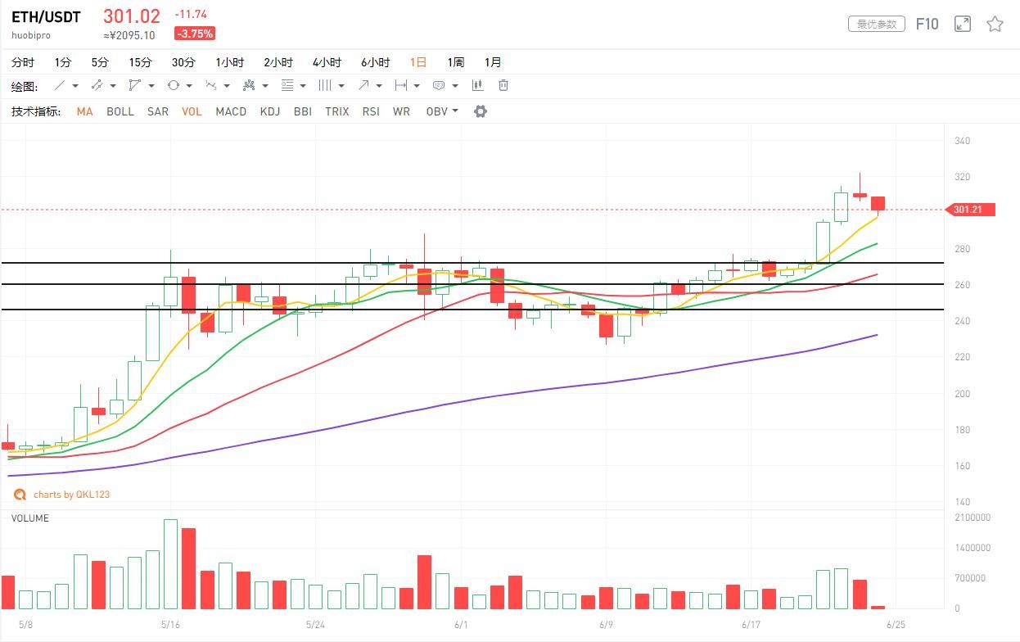This screenshot has height=642, width=1020.
Task: Expand the triangle tool dropdown arrow
Action: 151,86
